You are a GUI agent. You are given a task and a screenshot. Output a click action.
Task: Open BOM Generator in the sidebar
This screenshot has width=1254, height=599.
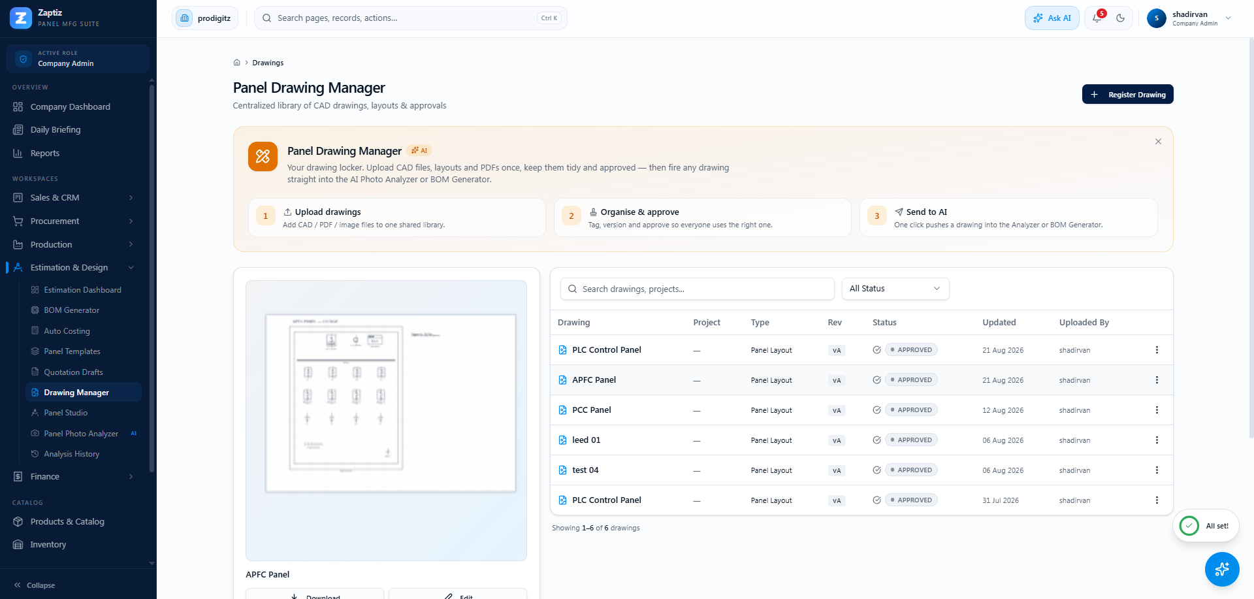tap(83, 310)
